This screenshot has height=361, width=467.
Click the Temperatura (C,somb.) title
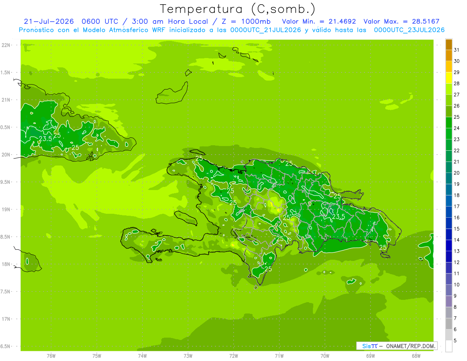pyautogui.click(x=237, y=9)
